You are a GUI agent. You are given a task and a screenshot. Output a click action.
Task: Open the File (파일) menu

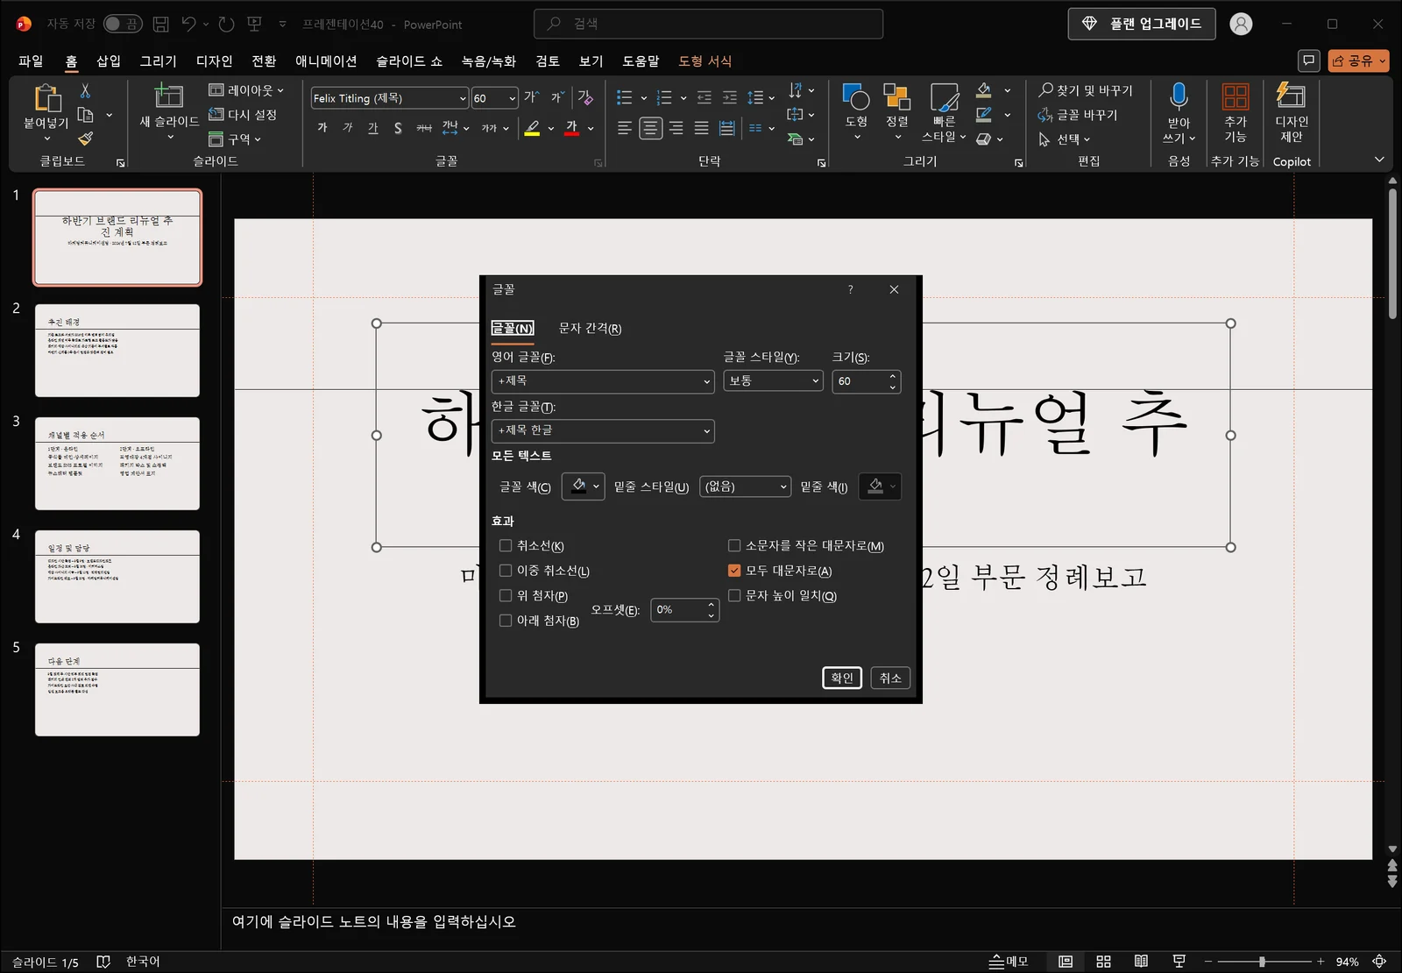click(31, 60)
